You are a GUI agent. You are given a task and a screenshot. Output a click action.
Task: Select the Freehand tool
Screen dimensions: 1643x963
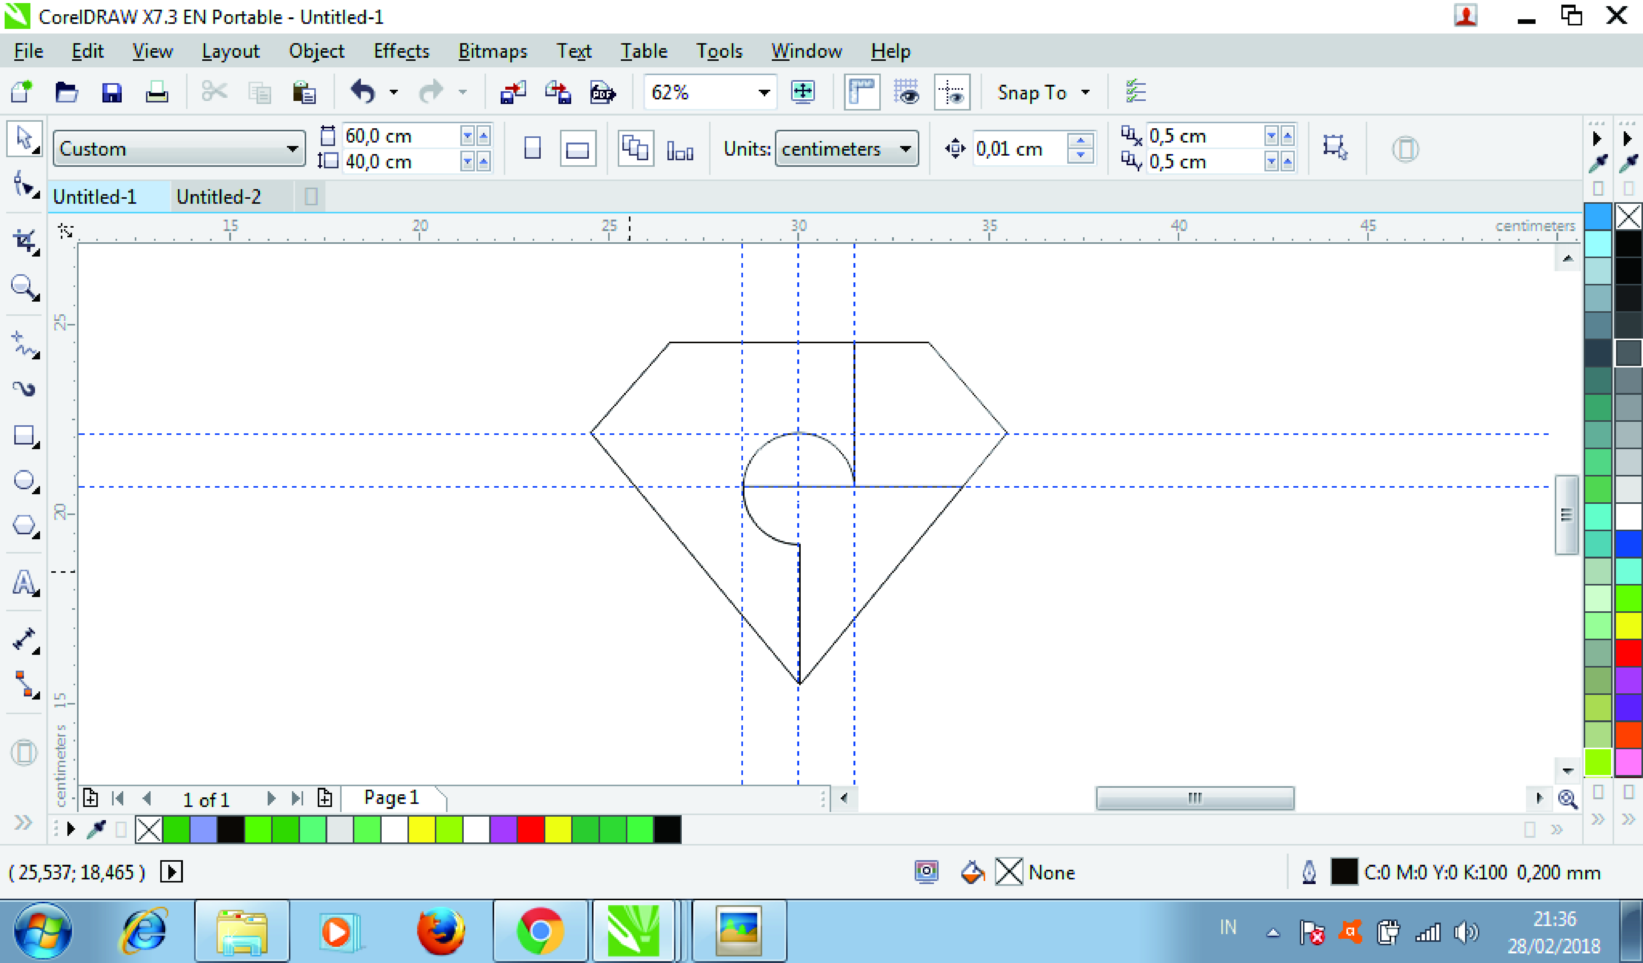click(x=23, y=344)
